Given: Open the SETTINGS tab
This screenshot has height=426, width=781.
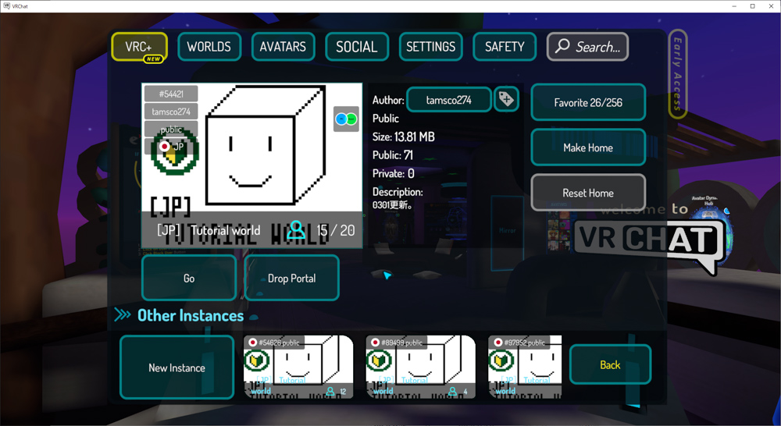Looking at the screenshot, I should 431,47.
